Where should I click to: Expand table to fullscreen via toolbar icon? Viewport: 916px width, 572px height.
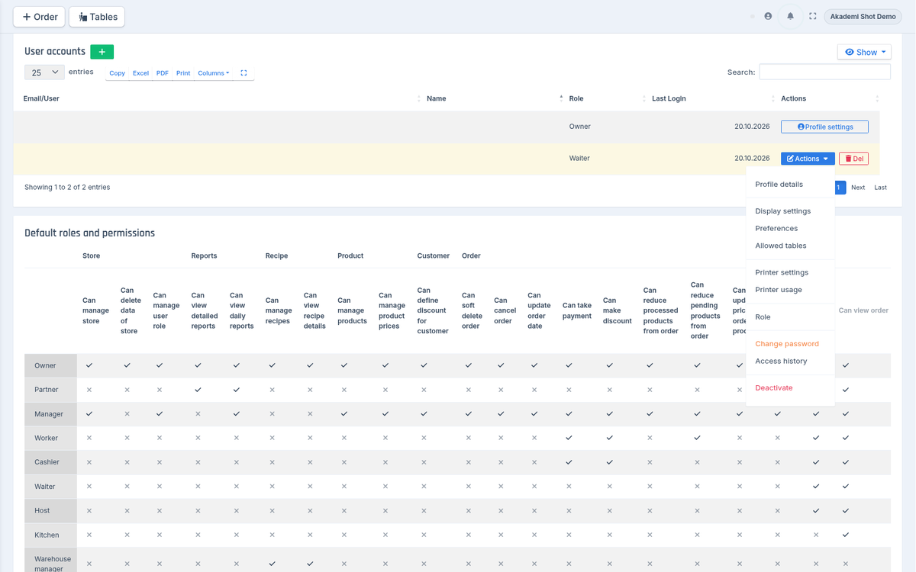pyautogui.click(x=244, y=73)
